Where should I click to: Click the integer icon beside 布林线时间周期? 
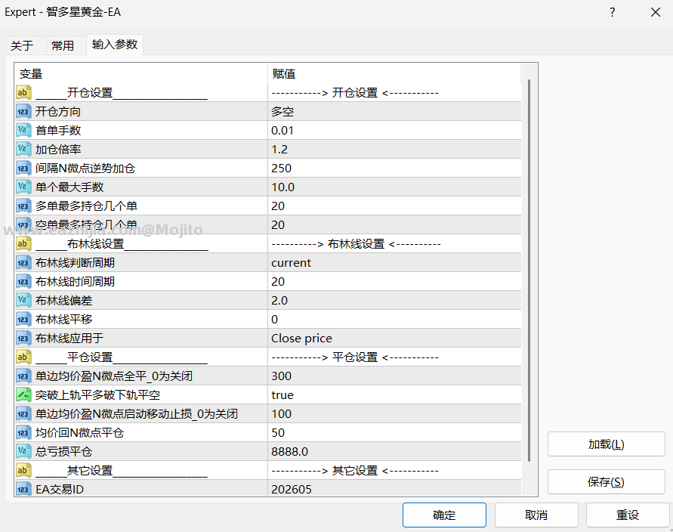pyautogui.click(x=23, y=282)
